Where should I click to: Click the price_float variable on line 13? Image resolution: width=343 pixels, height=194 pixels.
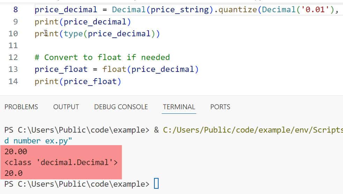(61, 69)
